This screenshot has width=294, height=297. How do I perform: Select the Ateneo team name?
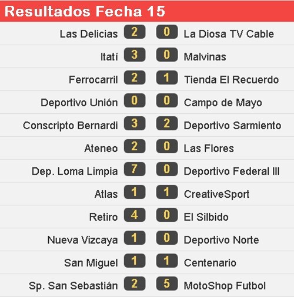[101, 148]
